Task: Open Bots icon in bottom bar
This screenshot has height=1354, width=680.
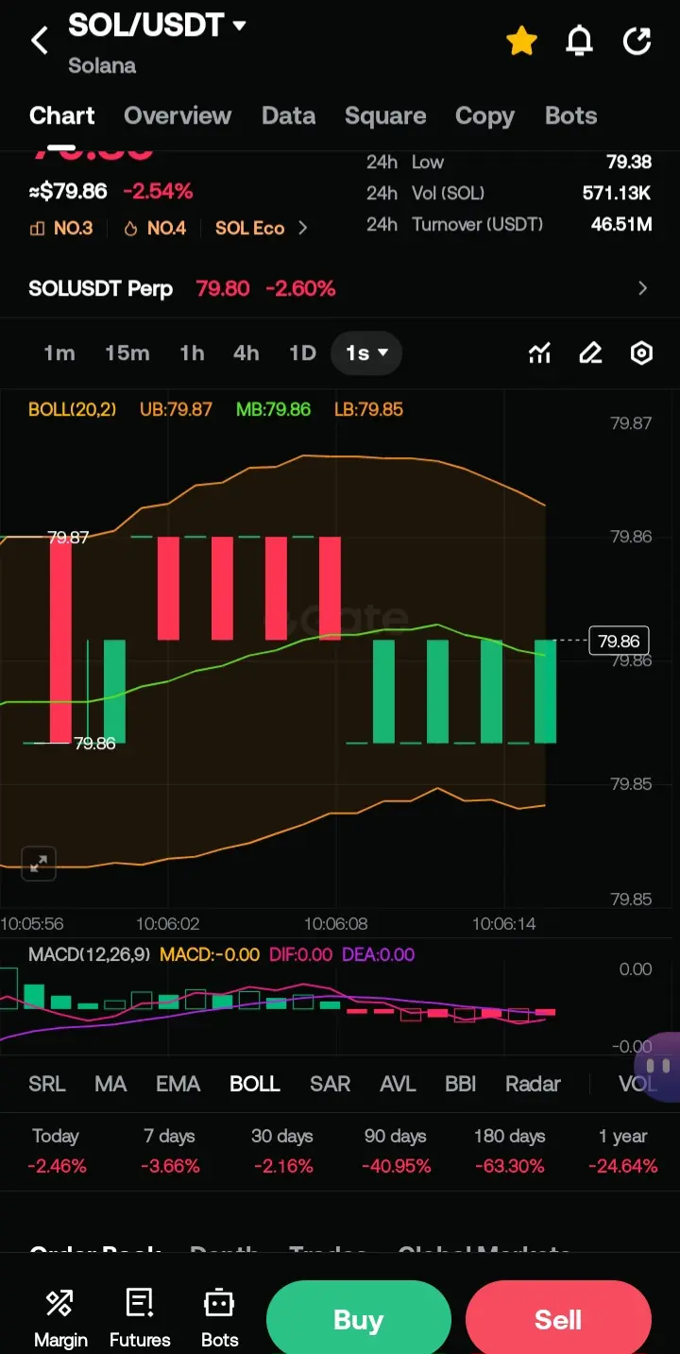Action: click(x=219, y=1319)
